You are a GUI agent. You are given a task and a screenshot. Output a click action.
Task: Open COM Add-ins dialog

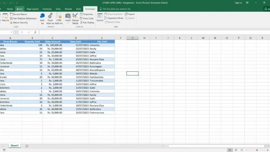[x=59, y=19]
